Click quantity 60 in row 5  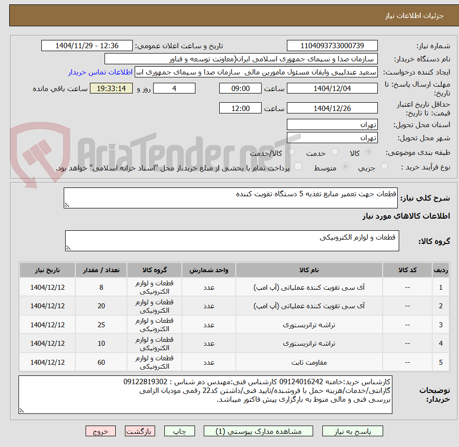pyautogui.click(x=101, y=362)
